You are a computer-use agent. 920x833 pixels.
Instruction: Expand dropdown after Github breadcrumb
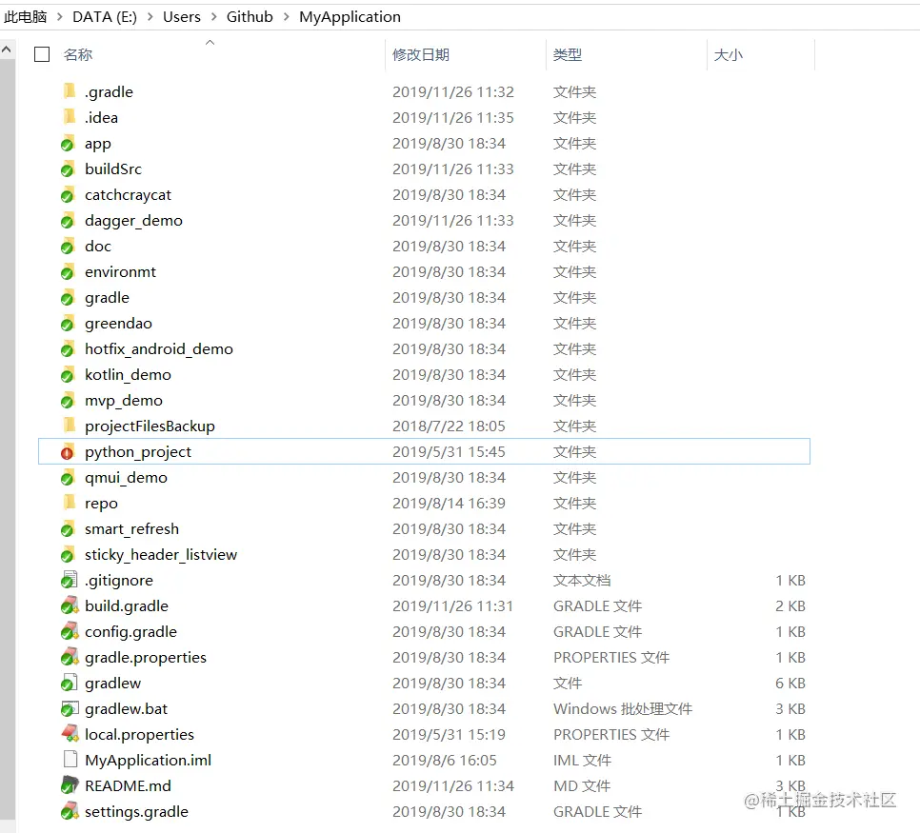coord(287,17)
